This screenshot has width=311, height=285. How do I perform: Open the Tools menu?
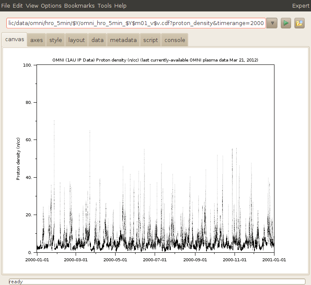click(105, 6)
